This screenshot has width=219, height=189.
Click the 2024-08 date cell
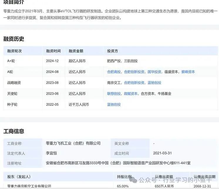[52, 72]
